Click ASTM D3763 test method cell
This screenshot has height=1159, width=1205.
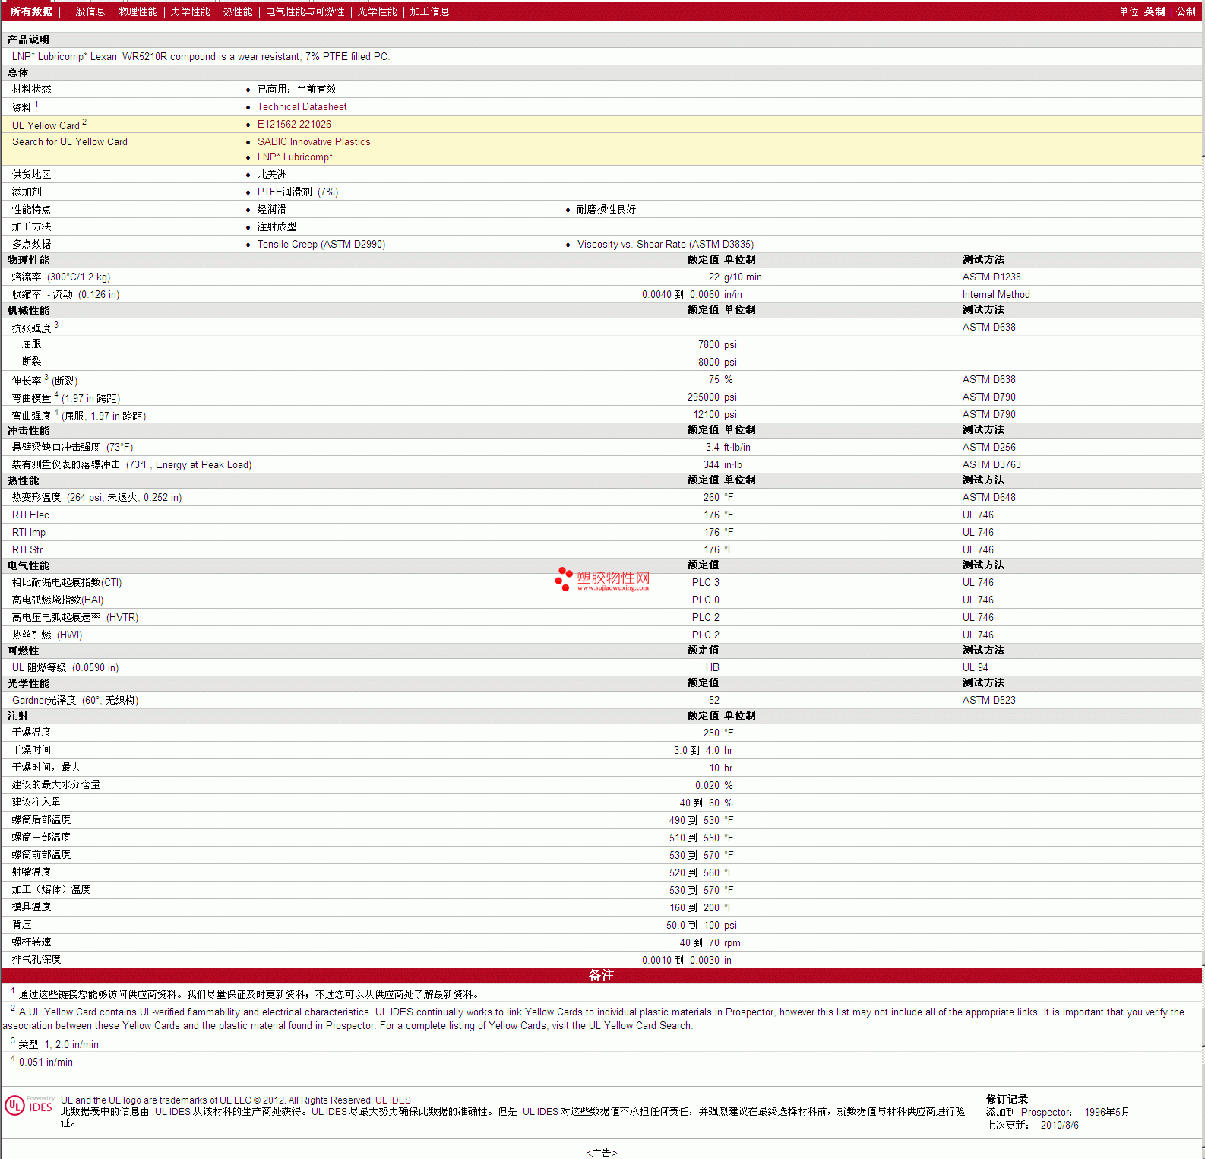(992, 465)
